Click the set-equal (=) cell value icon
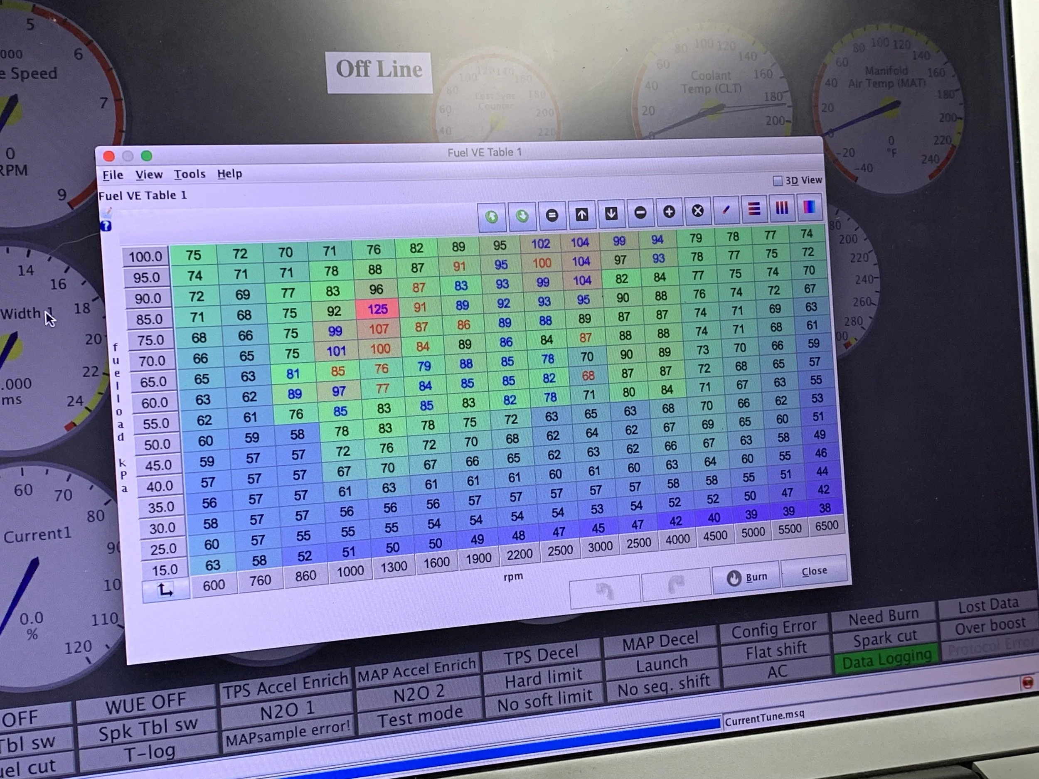The height and width of the screenshot is (779, 1039). click(x=552, y=216)
